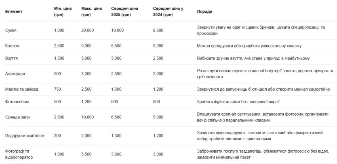Viewport: 337px width, 164px height.
Task: Click the Фотограф та відеооператор cell
Action: (19, 154)
